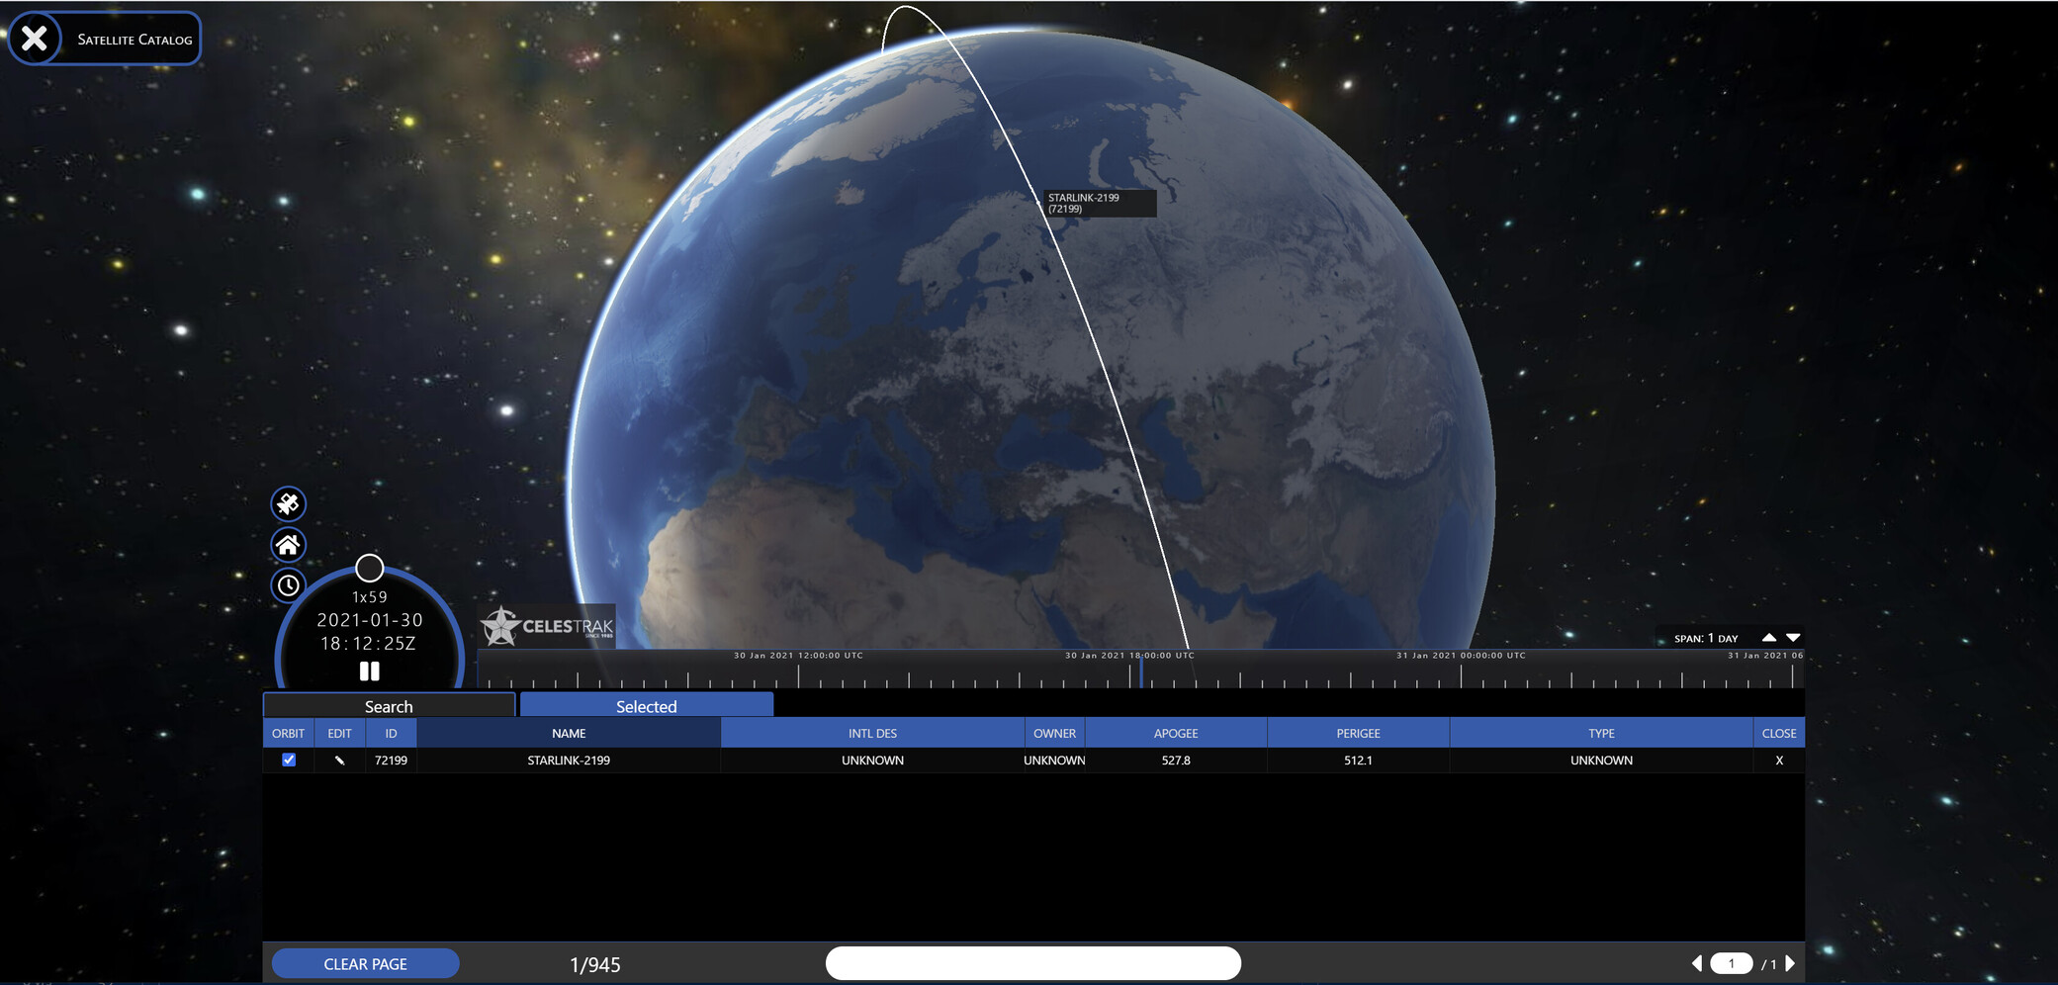Screen dimensions: 2058x985
Task: Switch to the Selected tab
Action: (x=646, y=706)
